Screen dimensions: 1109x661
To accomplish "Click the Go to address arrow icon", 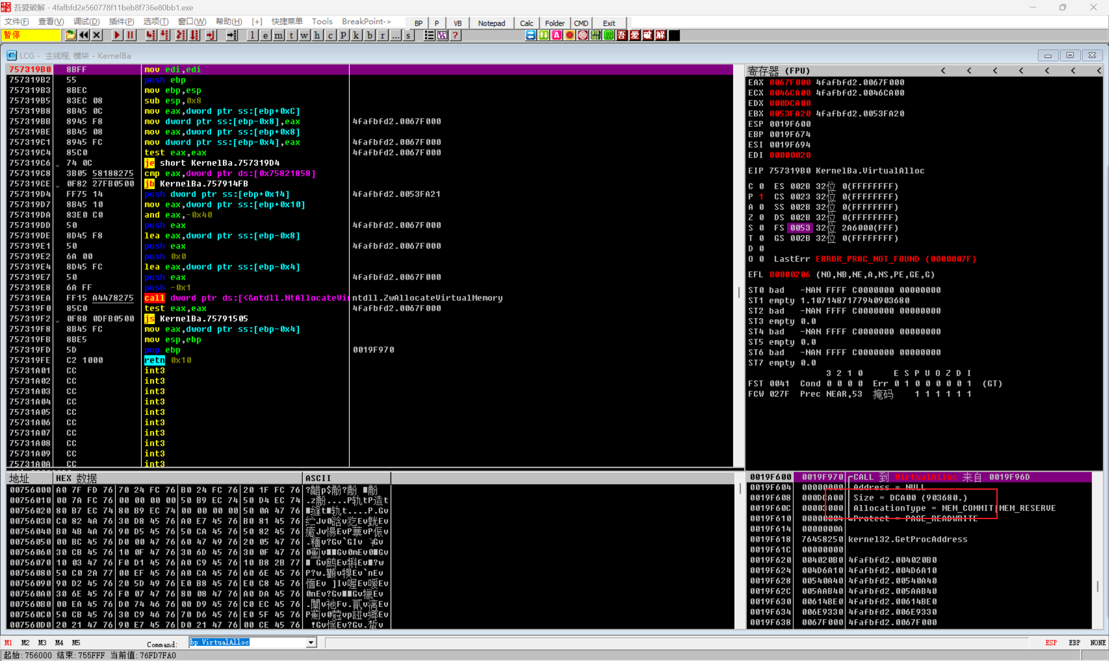I will tap(231, 35).
